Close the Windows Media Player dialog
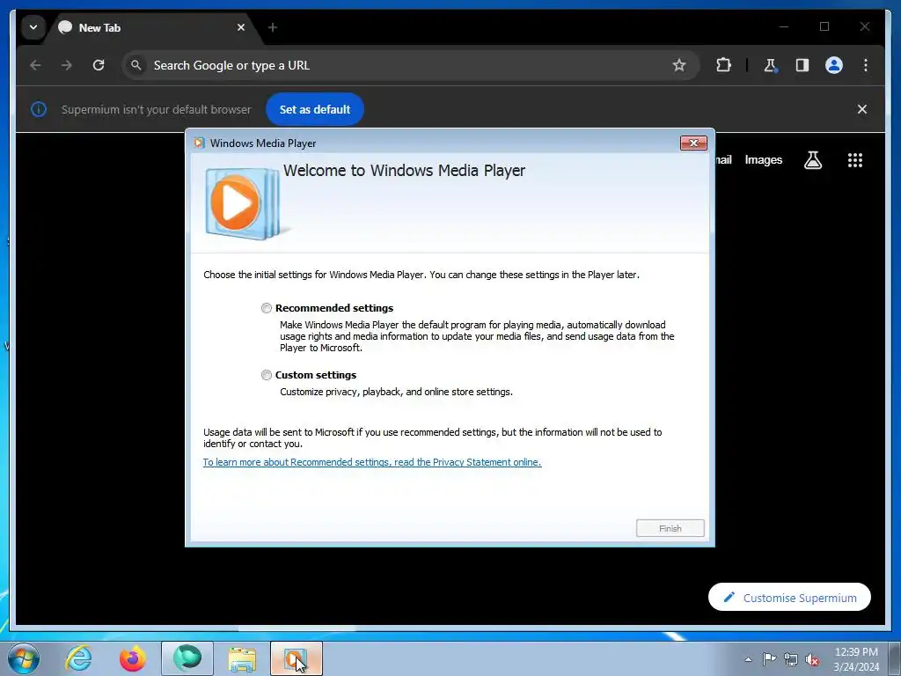This screenshot has width=901, height=676. coord(693,143)
